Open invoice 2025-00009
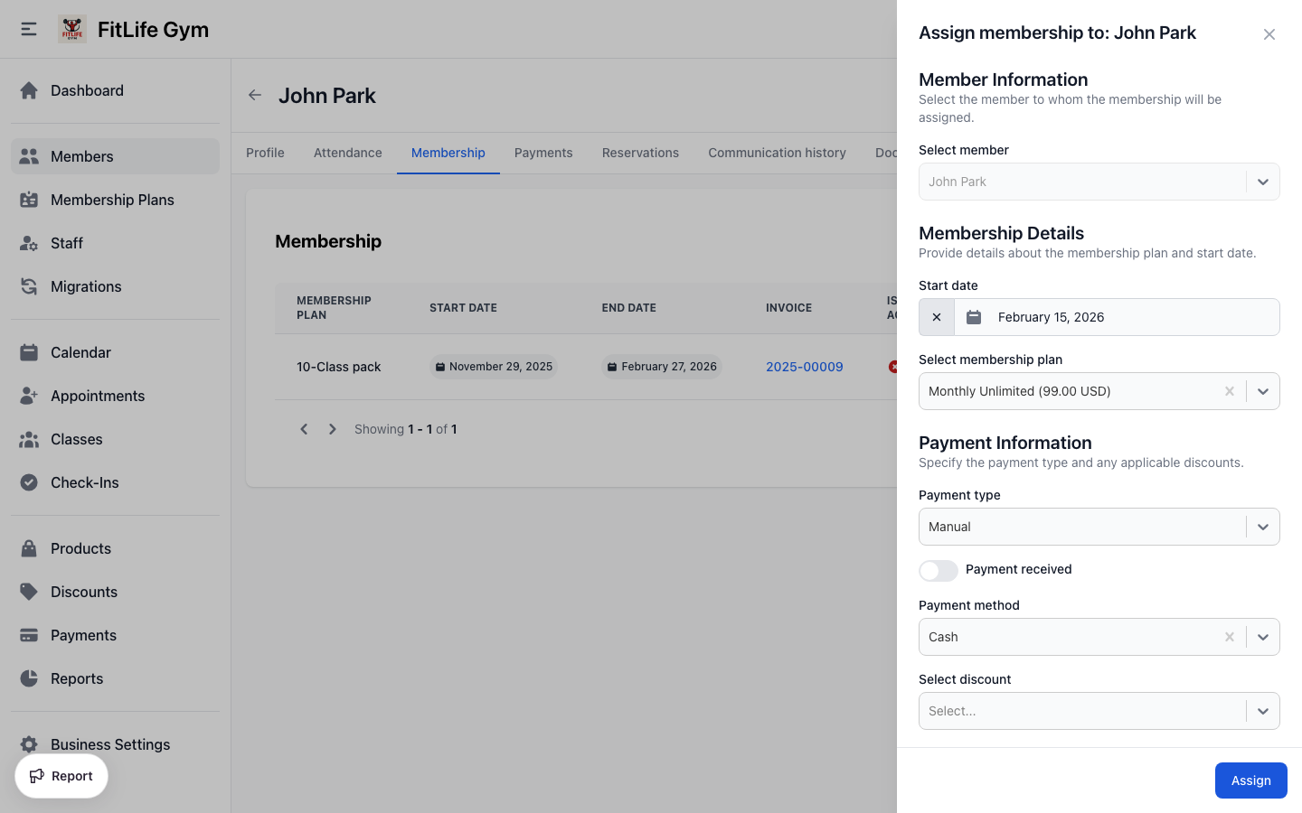1302x813 pixels. [x=804, y=366]
